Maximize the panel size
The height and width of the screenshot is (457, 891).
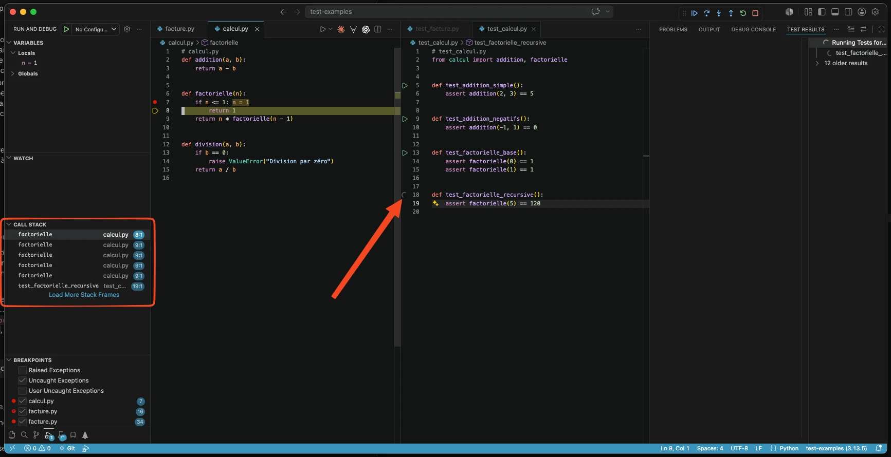point(881,29)
